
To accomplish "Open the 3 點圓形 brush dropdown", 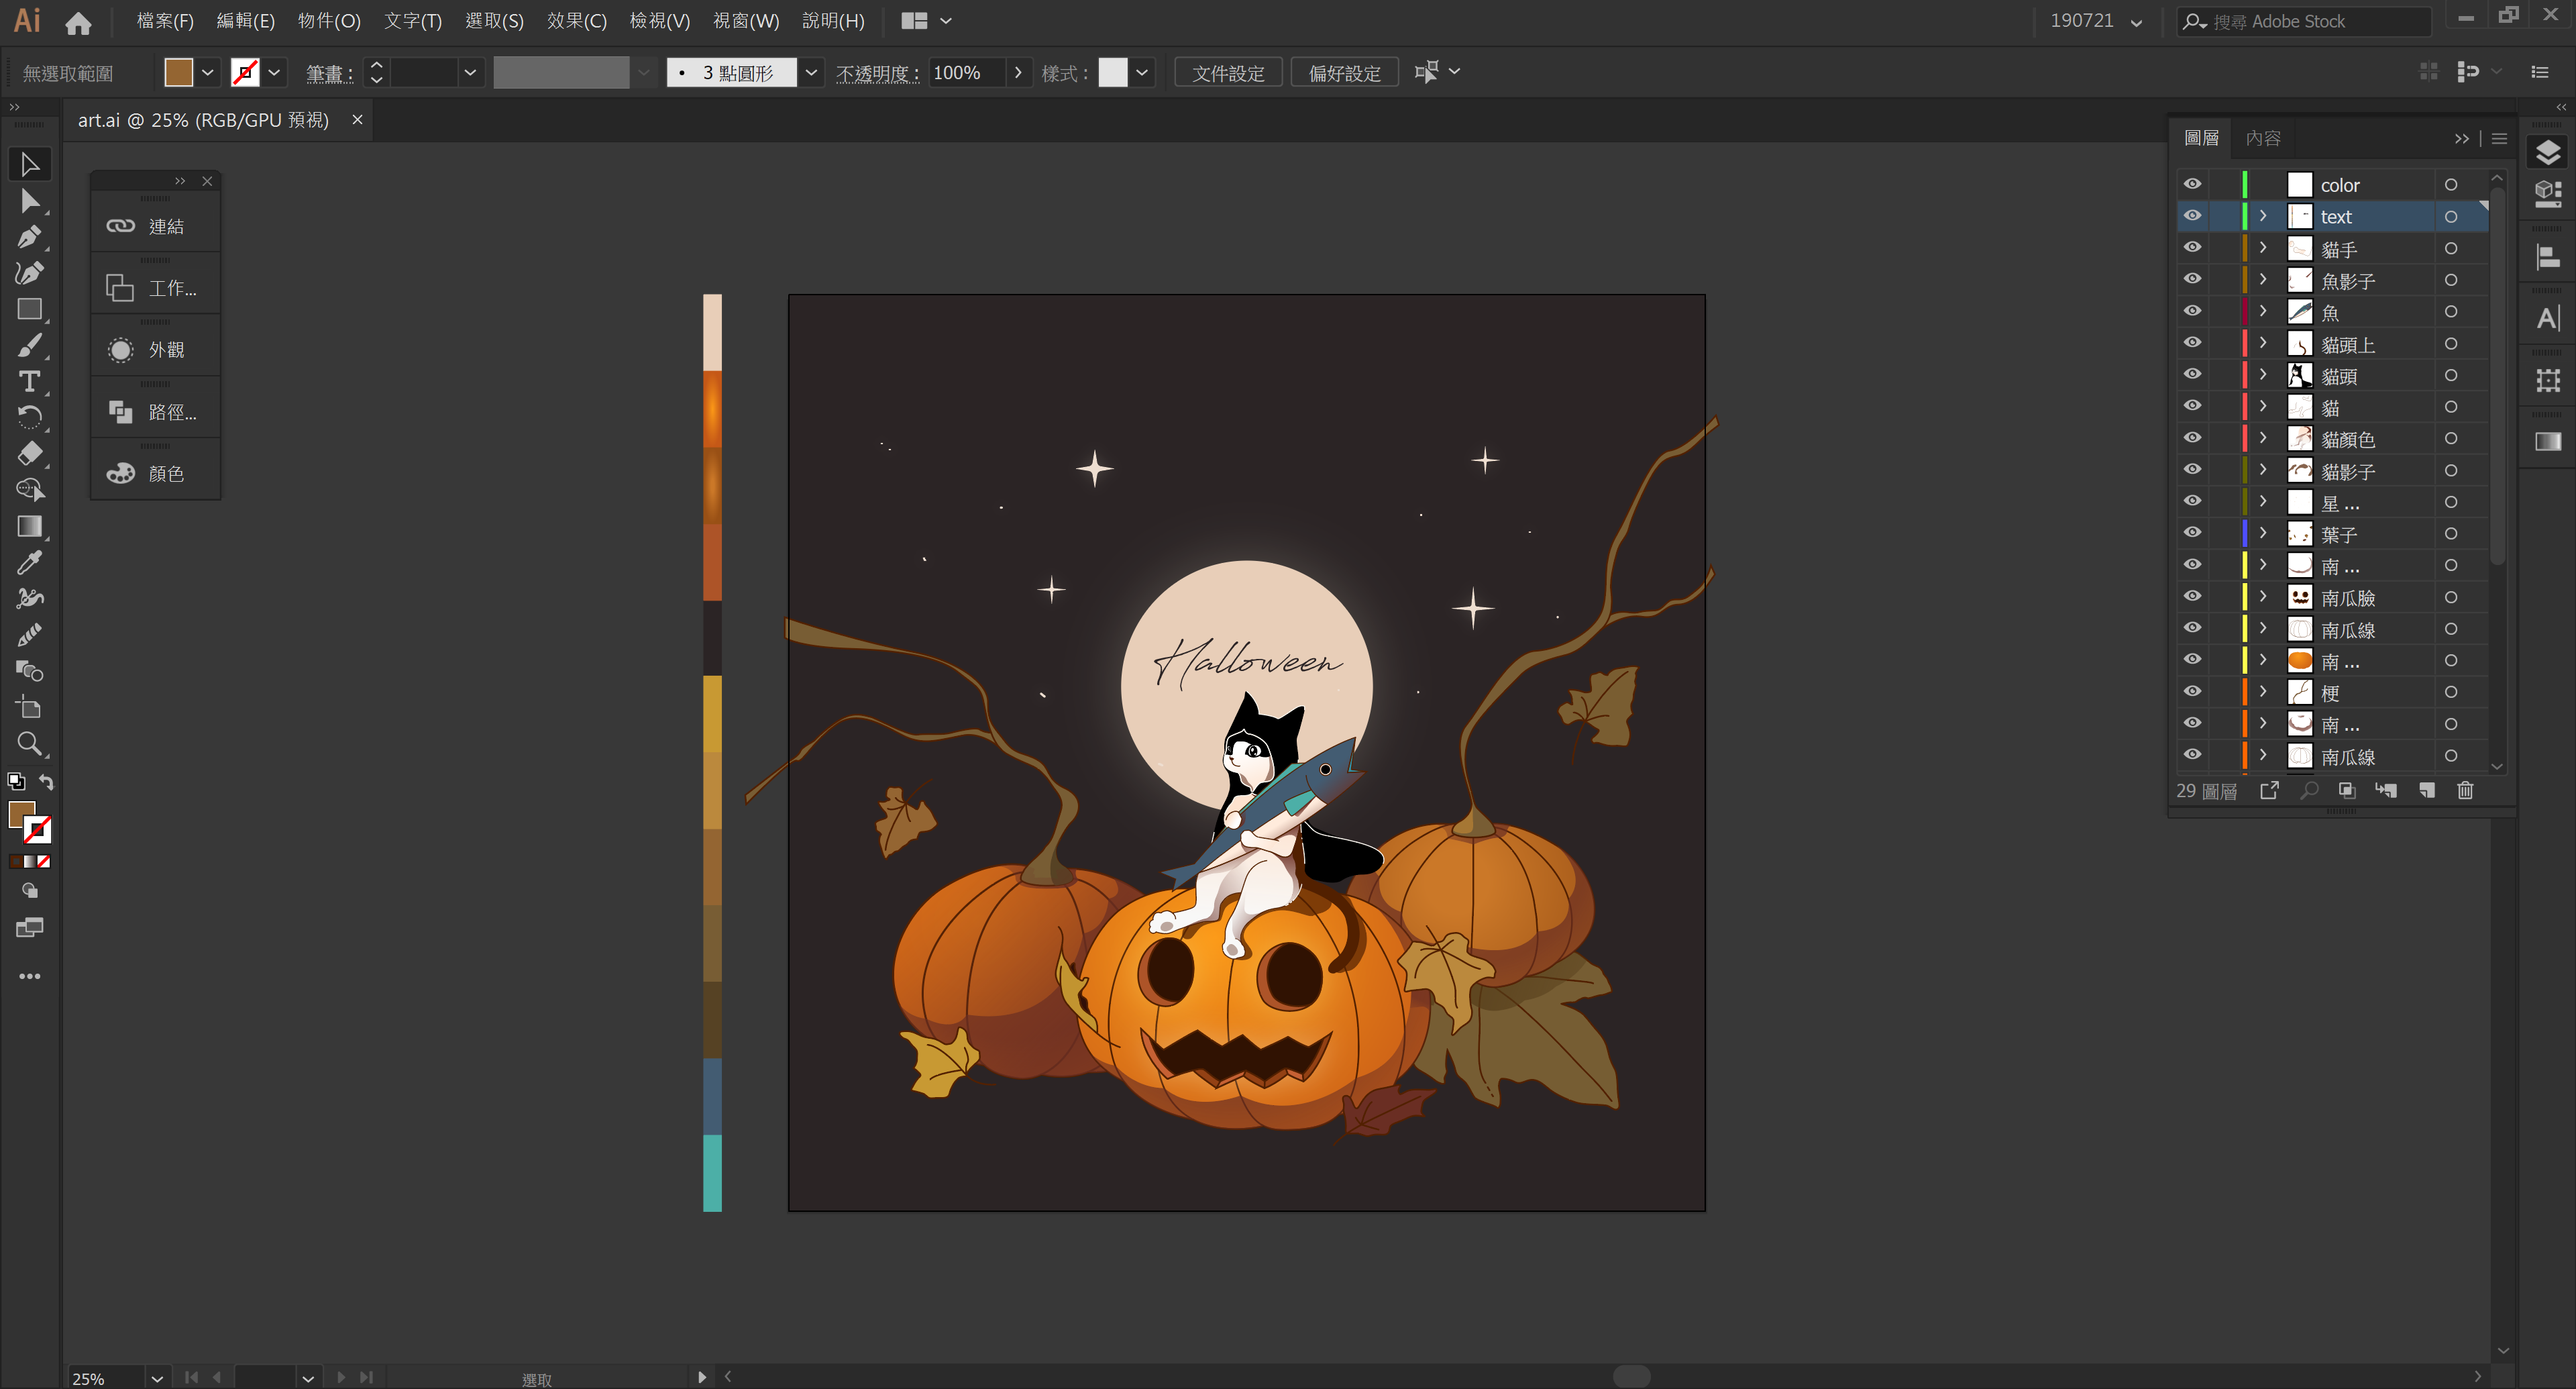I will 811,72.
